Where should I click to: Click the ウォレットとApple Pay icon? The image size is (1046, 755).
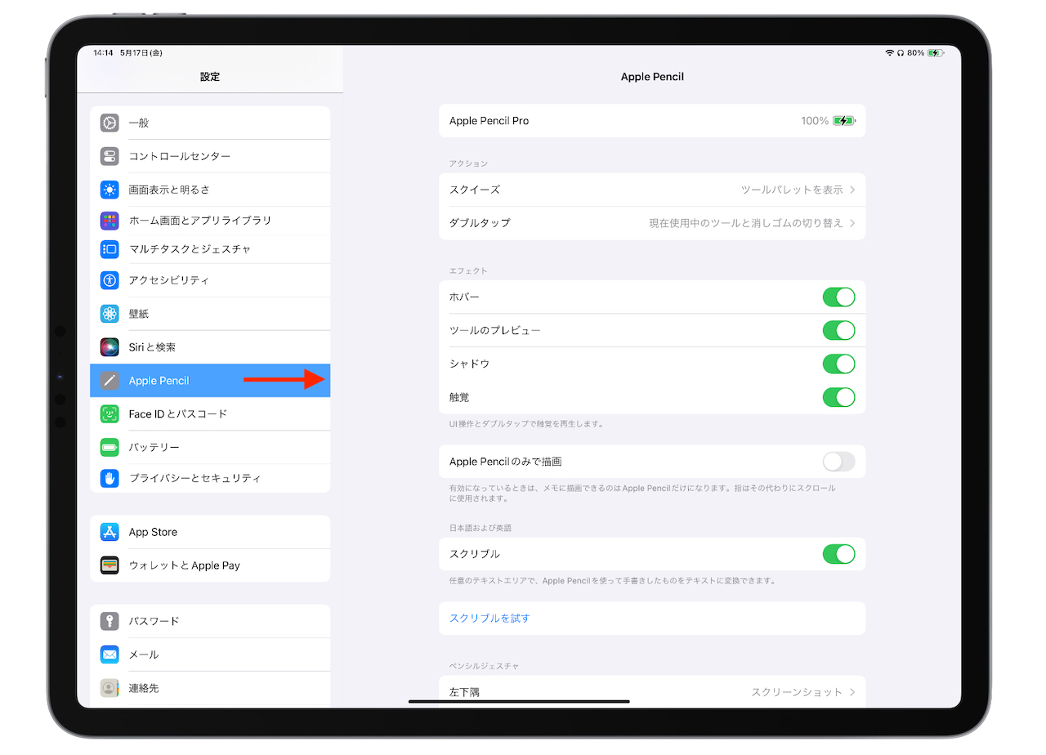(110, 565)
